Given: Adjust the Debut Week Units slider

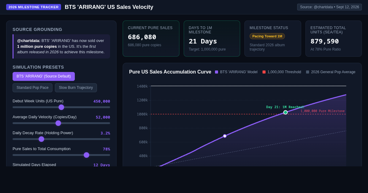Looking at the screenshot, I should click(61, 107).
